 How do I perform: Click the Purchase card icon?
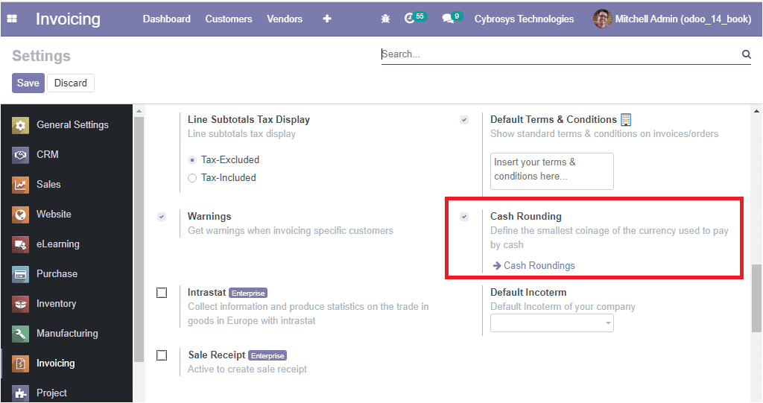click(20, 274)
